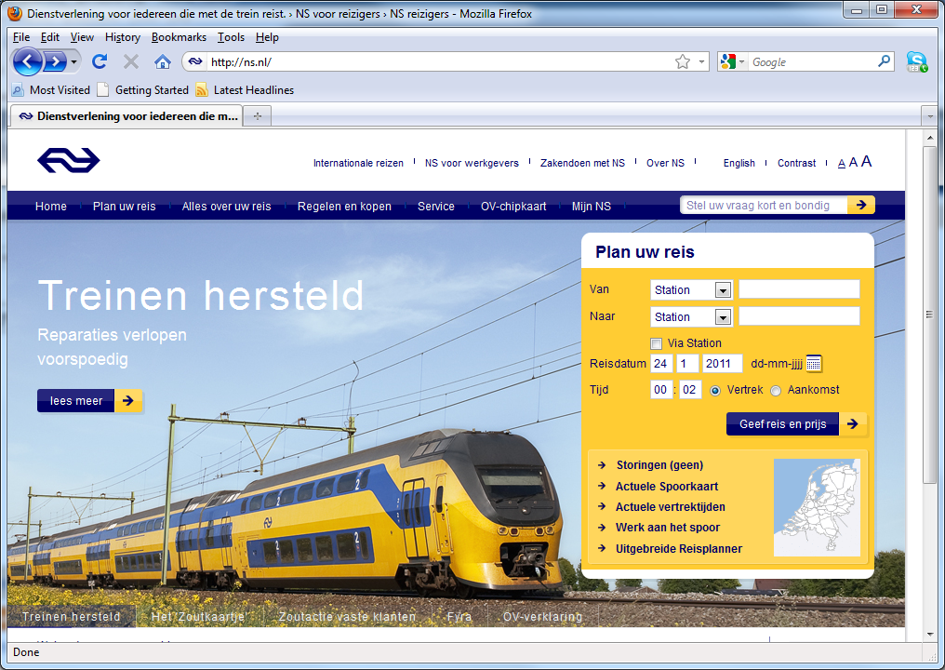Click the Firefox home icon
945x670 pixels.
coord(162,61)
